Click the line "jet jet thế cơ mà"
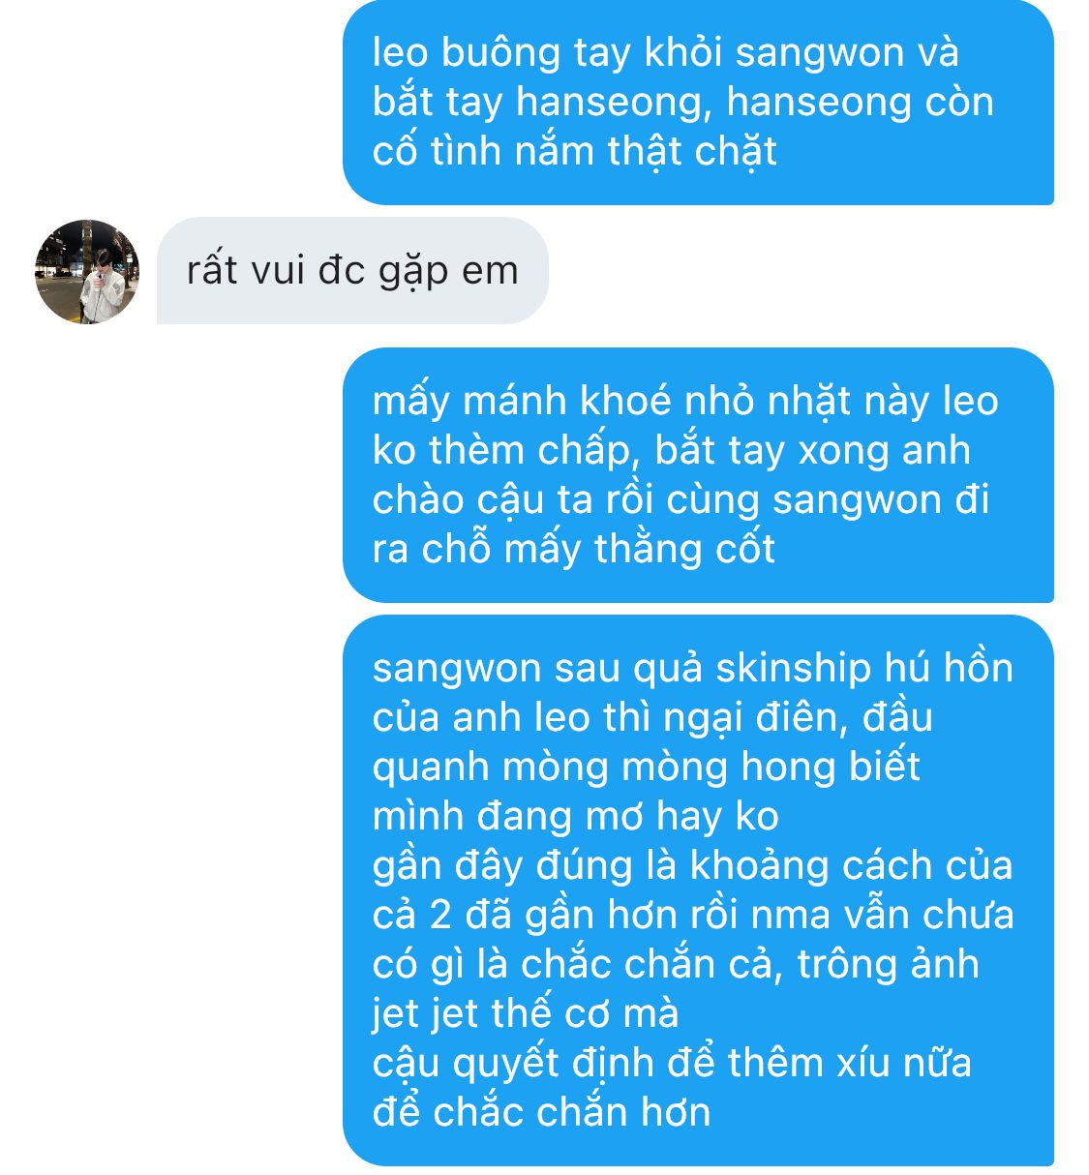Image resolution: width=1089 pixels, height=1175 pixels. [x=526, y=1013]
